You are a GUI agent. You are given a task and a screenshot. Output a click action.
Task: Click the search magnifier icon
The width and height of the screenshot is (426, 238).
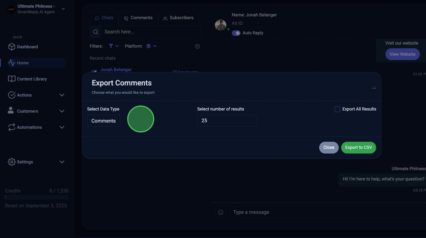coord(95,32)
